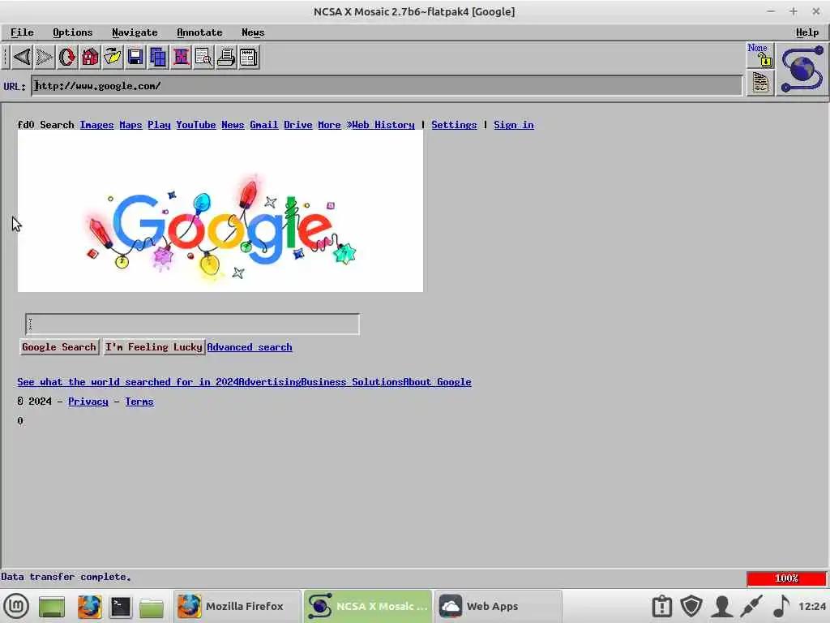Go back using the Back arrow icon
The height and width of the screenshot is (623, 830).
tap(22, 57)
